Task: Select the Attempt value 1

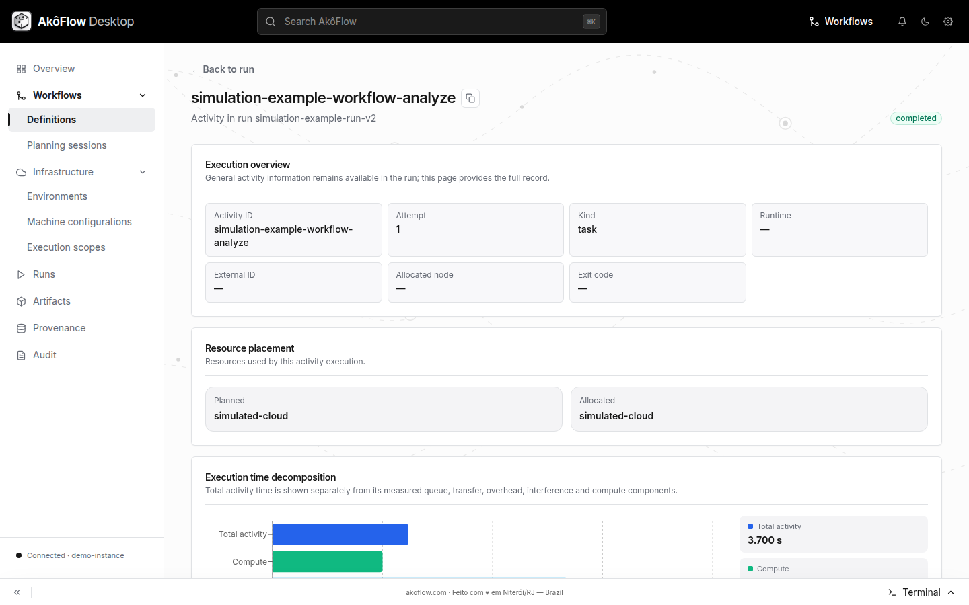Action: point(398,229)
